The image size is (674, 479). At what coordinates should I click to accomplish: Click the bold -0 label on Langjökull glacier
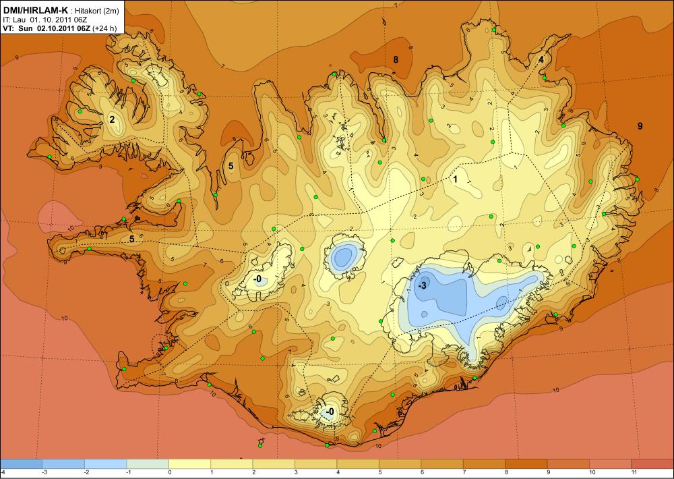tap(257, 279)
